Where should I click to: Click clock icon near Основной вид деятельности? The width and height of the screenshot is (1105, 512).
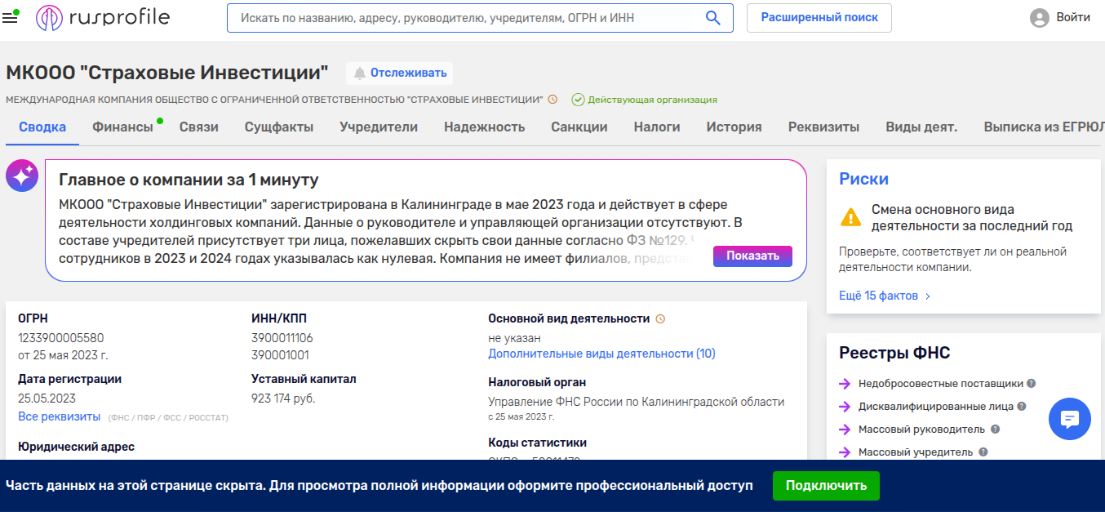660,319
